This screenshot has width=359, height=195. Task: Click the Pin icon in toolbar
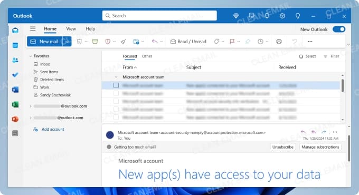248,42
